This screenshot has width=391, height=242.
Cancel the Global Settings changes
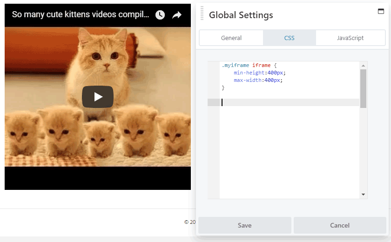340,225
